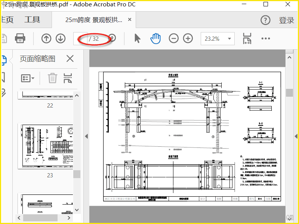Switch to the 工具 tab
This screenshot has width=299, height=224.
32,20
